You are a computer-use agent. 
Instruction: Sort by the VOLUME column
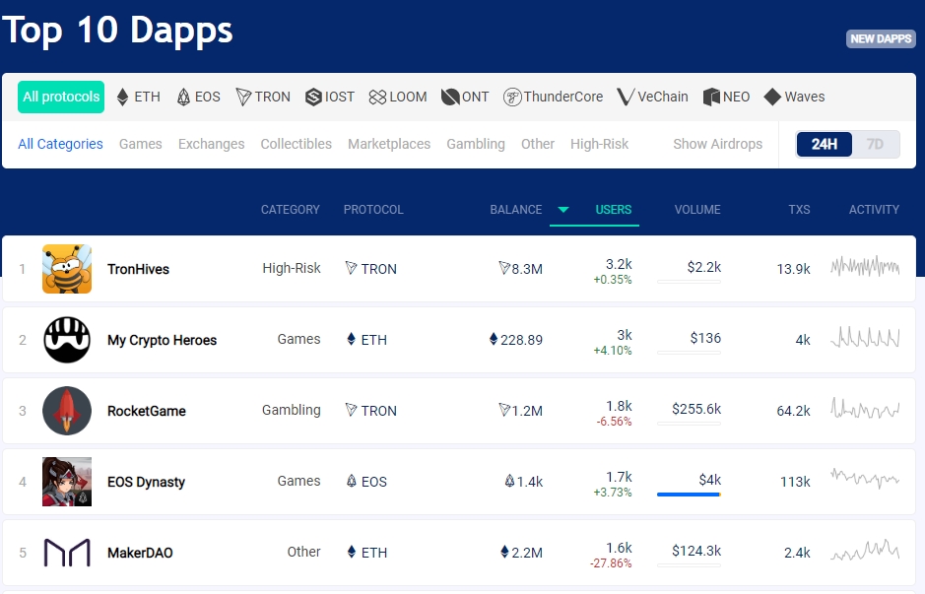tap(697, 210)
